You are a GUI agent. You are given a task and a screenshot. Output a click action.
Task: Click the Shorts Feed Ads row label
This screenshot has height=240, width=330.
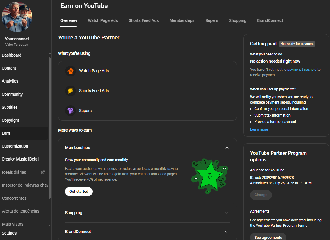94,91
